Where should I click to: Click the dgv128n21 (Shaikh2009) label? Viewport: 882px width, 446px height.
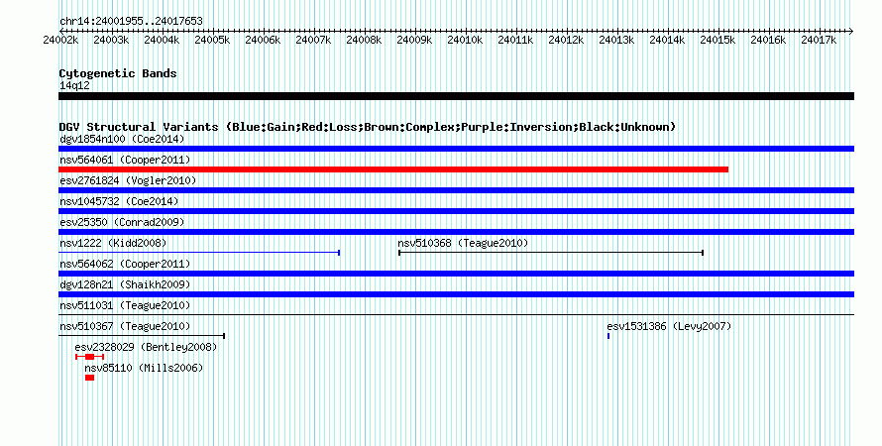(x=125, y=284)
